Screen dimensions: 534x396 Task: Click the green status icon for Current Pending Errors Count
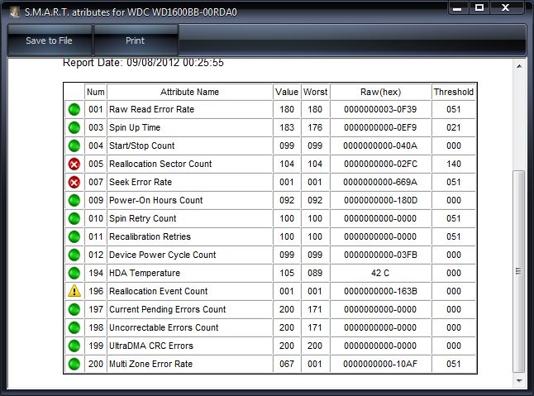[74, 309]
